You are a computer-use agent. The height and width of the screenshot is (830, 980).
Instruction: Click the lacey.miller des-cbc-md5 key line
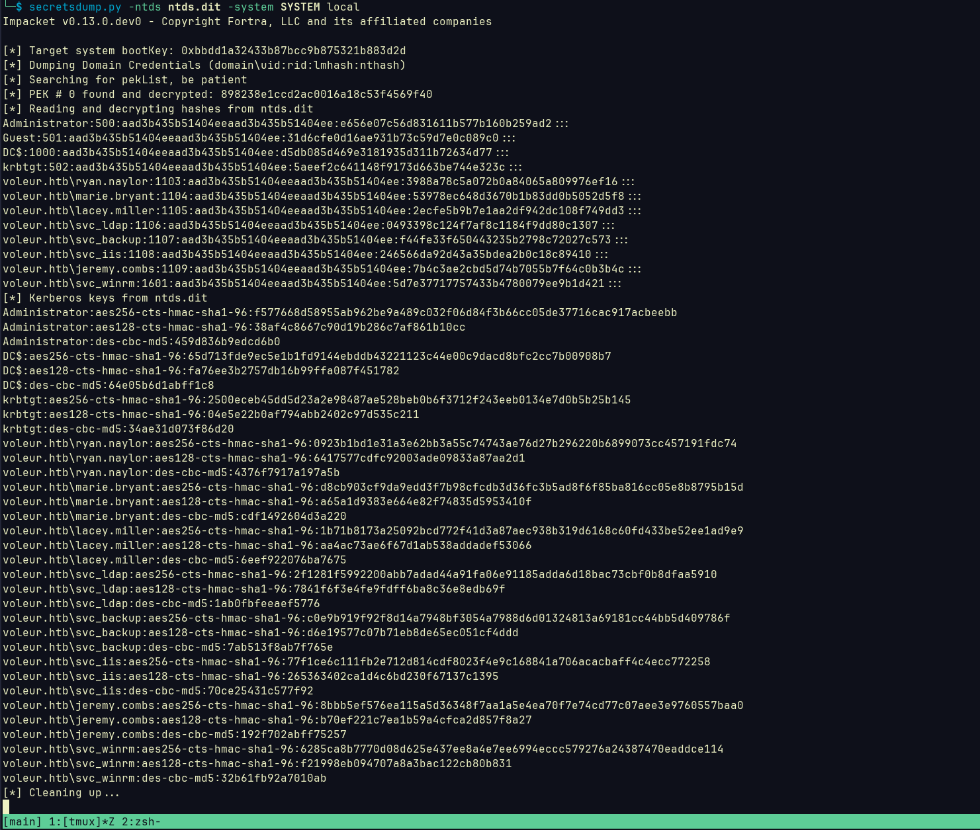click(x=175, y=560)
